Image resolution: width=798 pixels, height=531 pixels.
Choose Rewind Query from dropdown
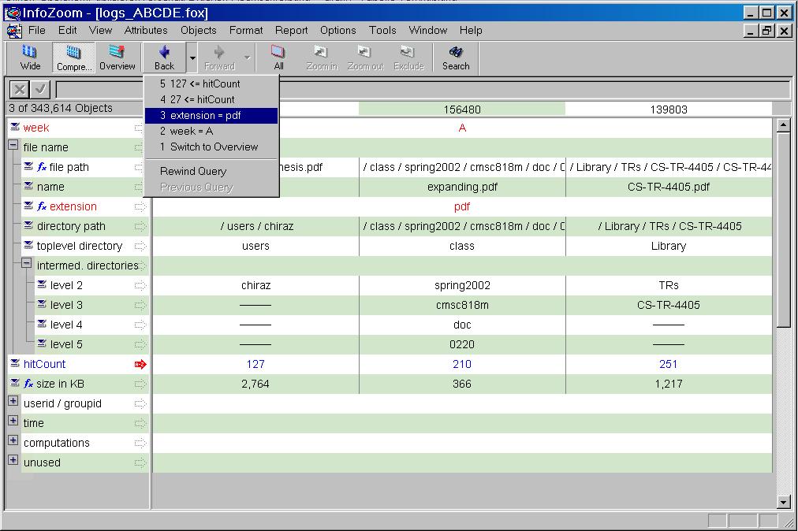point(193,171)
